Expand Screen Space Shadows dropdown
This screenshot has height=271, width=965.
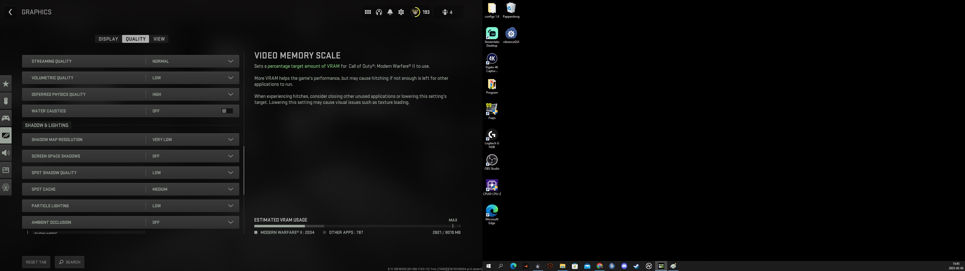point(130,156)
